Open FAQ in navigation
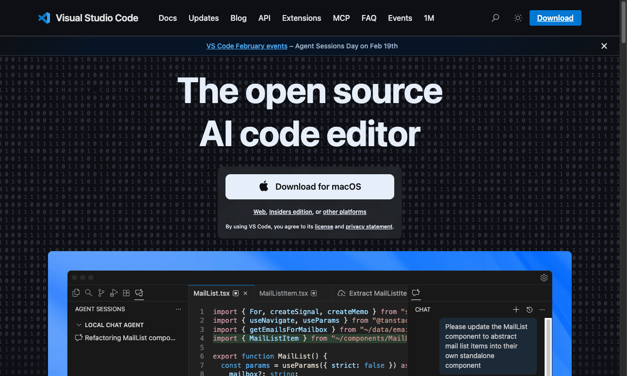The image size is (627, 376). click(369, 18)
